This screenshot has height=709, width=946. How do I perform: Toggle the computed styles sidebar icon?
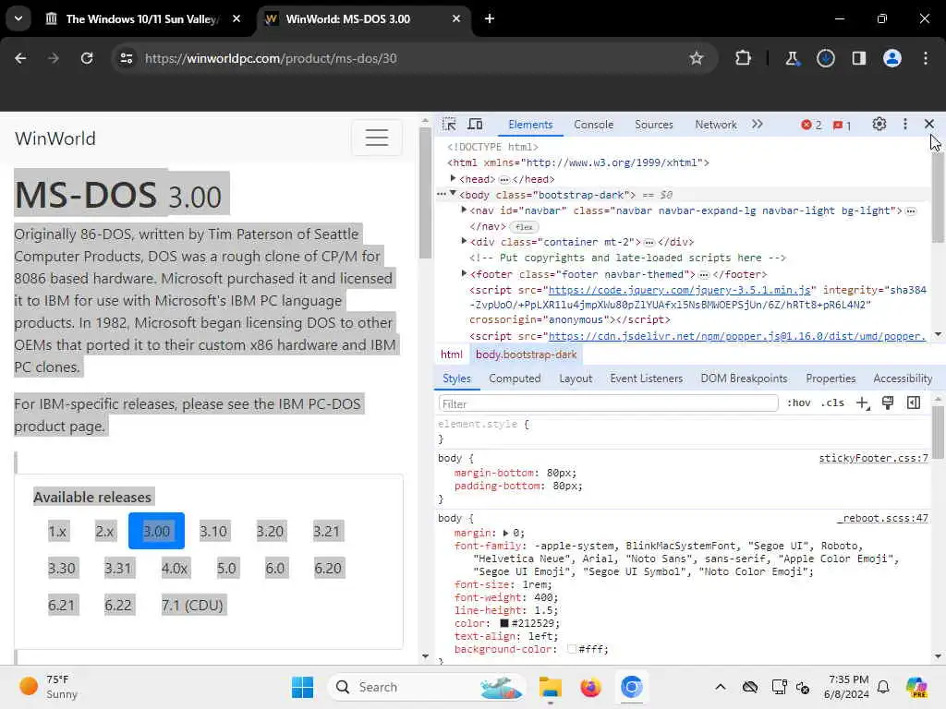click(x=914, y=403)
